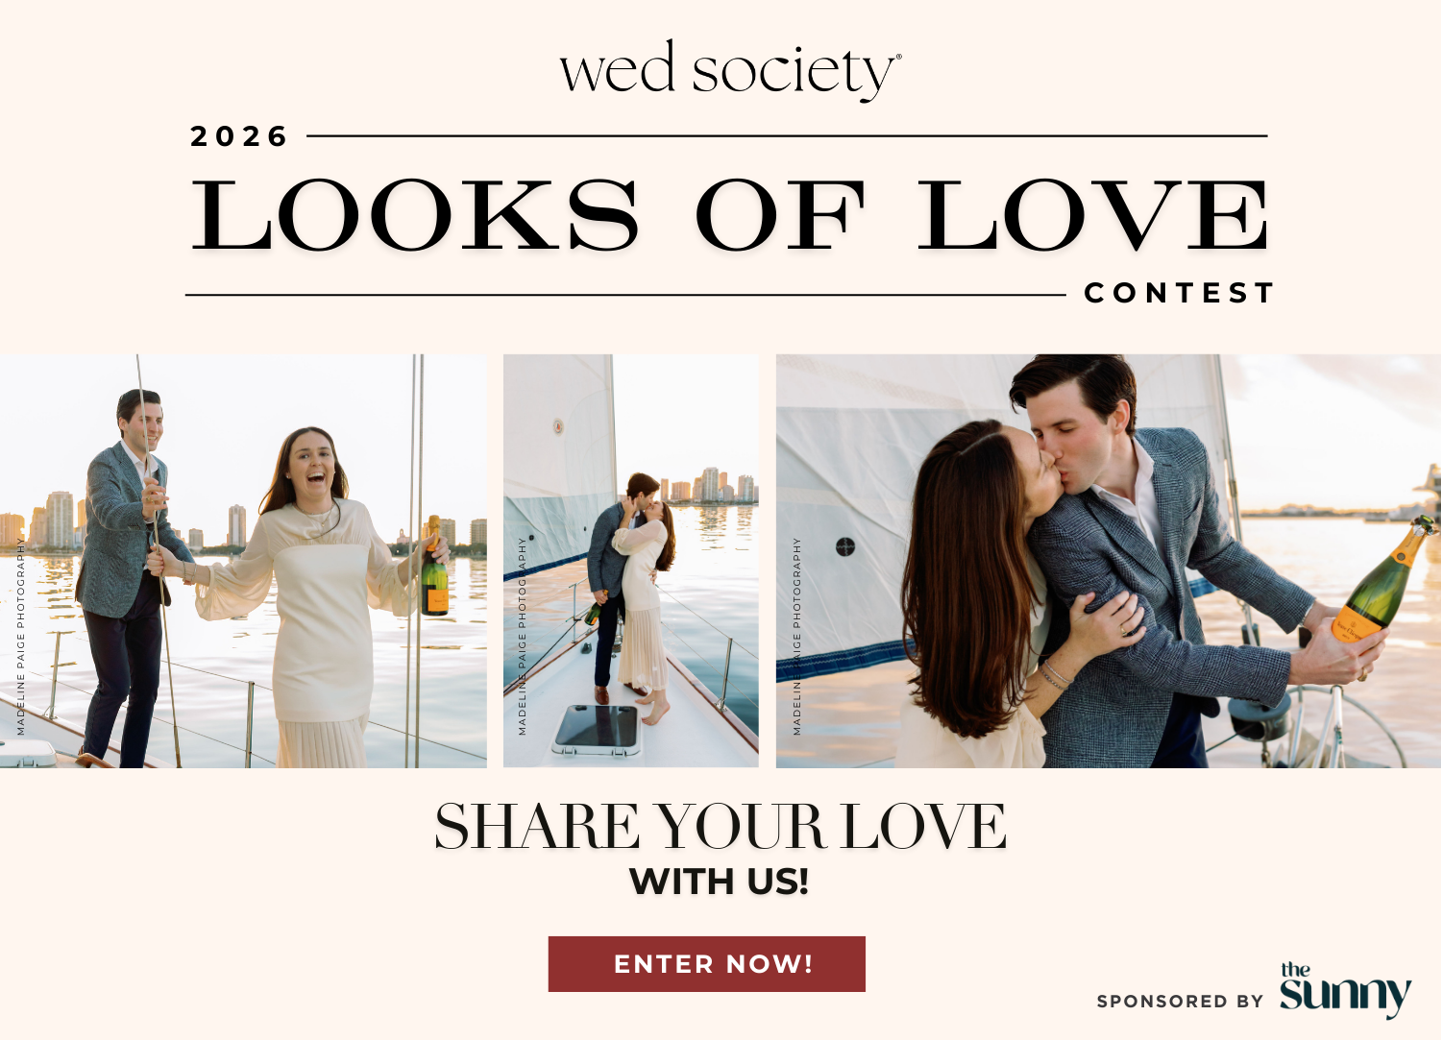Click the deck hatch in middle photo

pyautogui.click(x=597, y=729)
